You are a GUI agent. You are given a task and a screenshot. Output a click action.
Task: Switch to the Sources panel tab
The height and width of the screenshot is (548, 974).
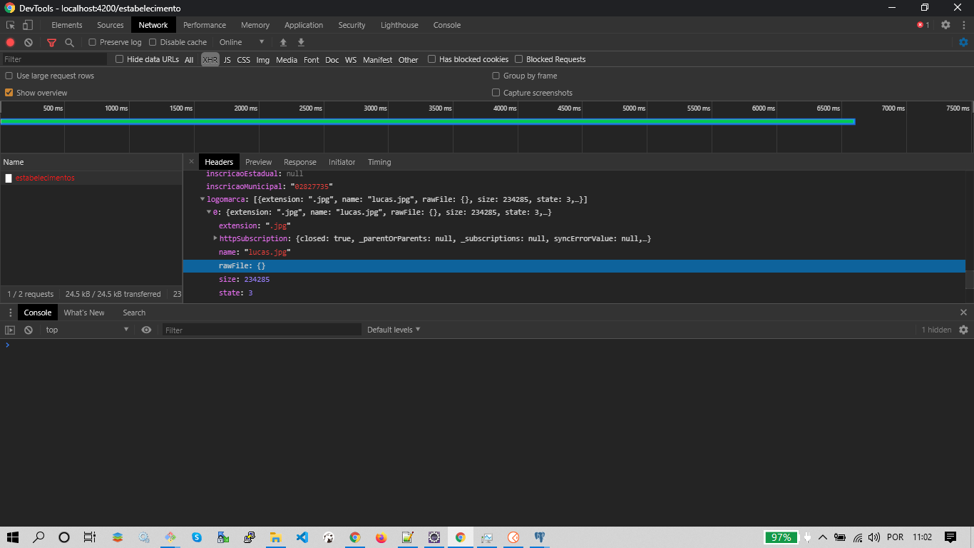111,25
